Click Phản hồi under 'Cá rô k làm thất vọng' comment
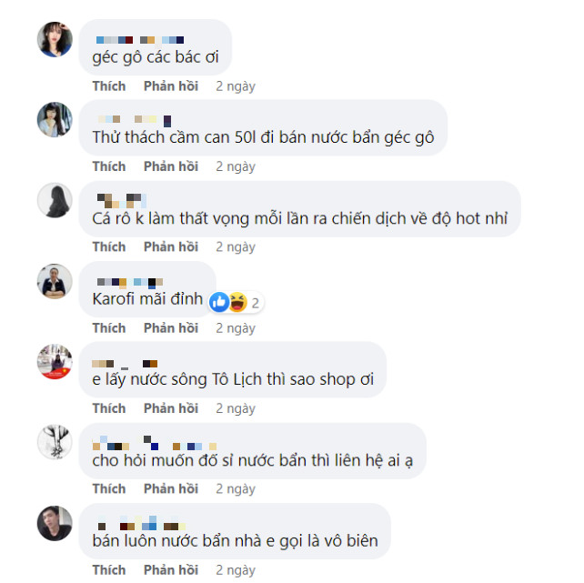Screen dimensions: 584x583 pos(171,246)
